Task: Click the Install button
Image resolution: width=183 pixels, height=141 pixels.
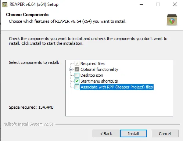Action: 133,134
